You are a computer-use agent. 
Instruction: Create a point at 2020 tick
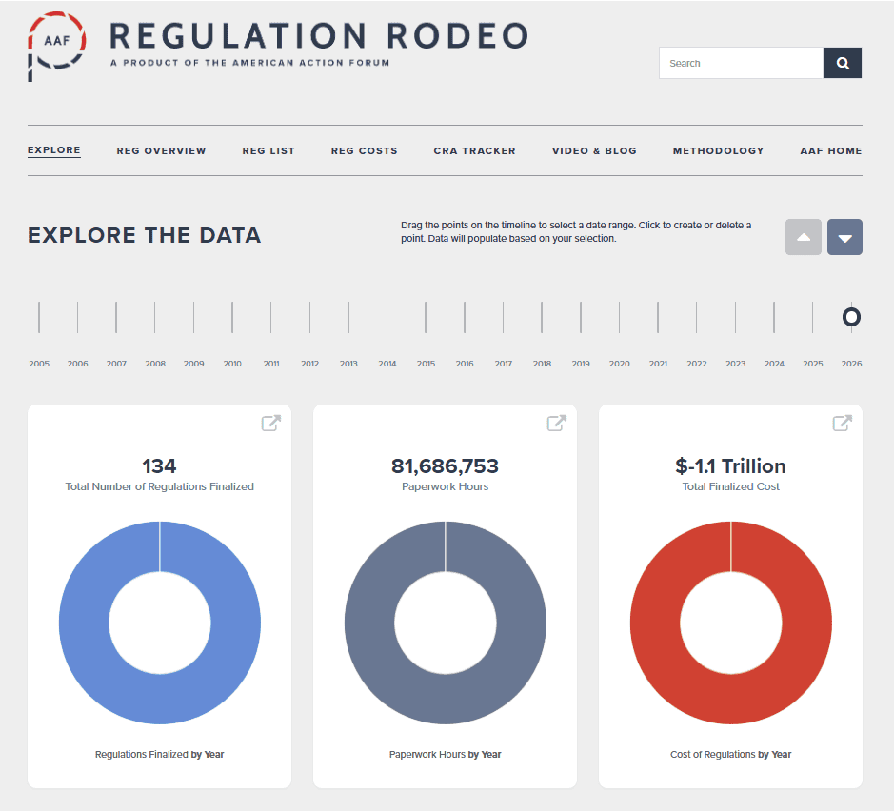(x=619, y=317)
